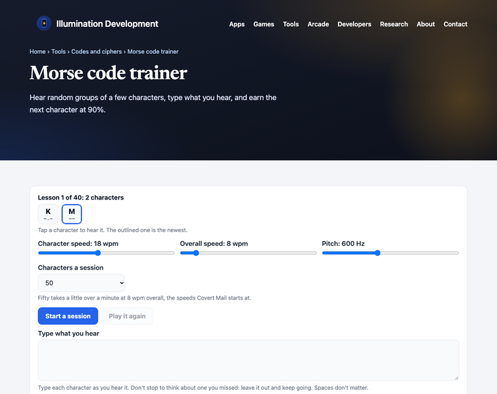The height and width of the screenshot is (394, 497).
Task: Click the 'Overall speed: 8 wpm' label
Action: pos(214,243)
